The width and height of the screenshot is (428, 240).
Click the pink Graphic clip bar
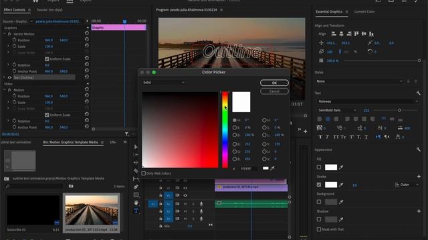coord(119,27)
